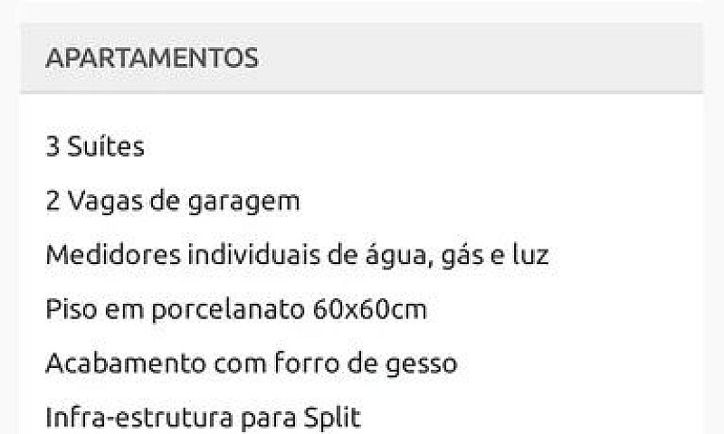Click the APARTAMENTOS section header

pyautogui.click(x=152, y=58)
